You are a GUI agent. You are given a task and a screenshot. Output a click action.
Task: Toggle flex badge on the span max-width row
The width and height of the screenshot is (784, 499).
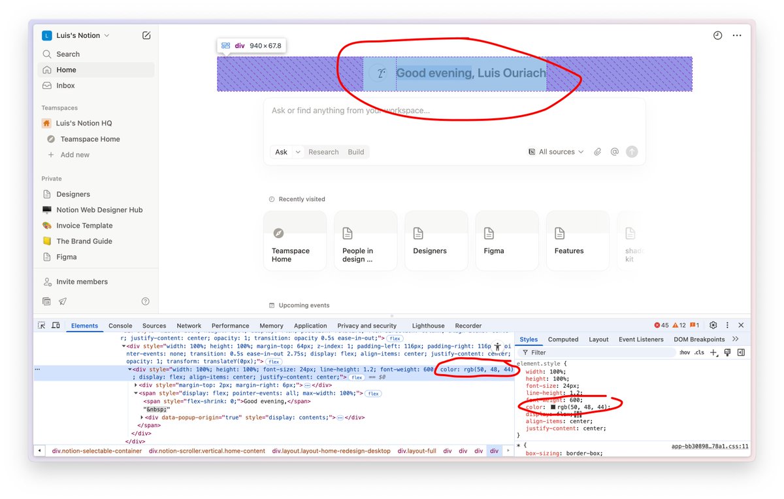[373, 394]
